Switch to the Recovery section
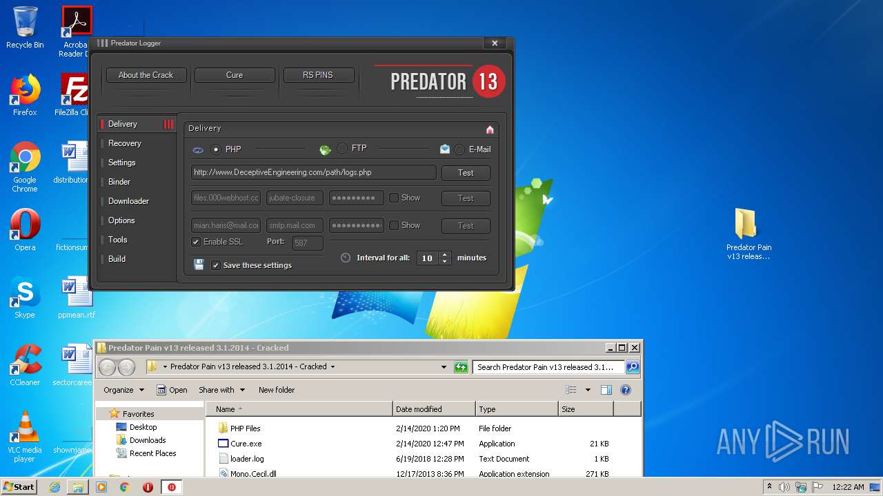The image size is (883, 496). click(x=124, y=143)
